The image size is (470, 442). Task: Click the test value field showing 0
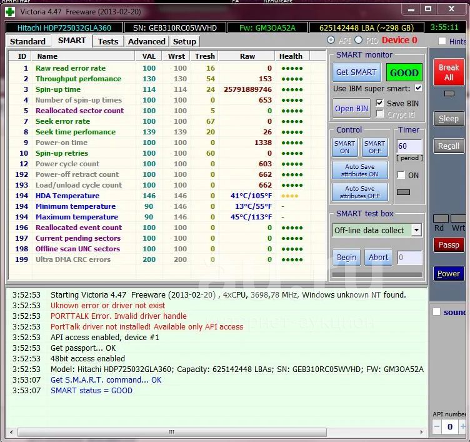click(409, 258)
